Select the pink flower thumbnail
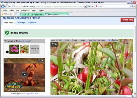 pos(14,49)
